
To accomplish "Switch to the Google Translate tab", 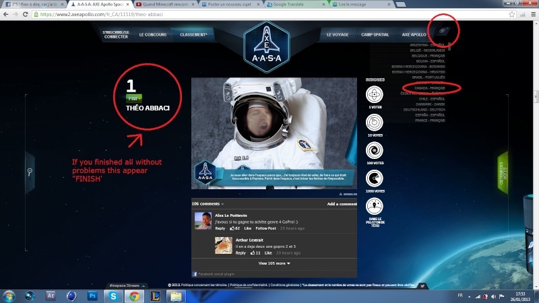I will [x=295, y=4].
